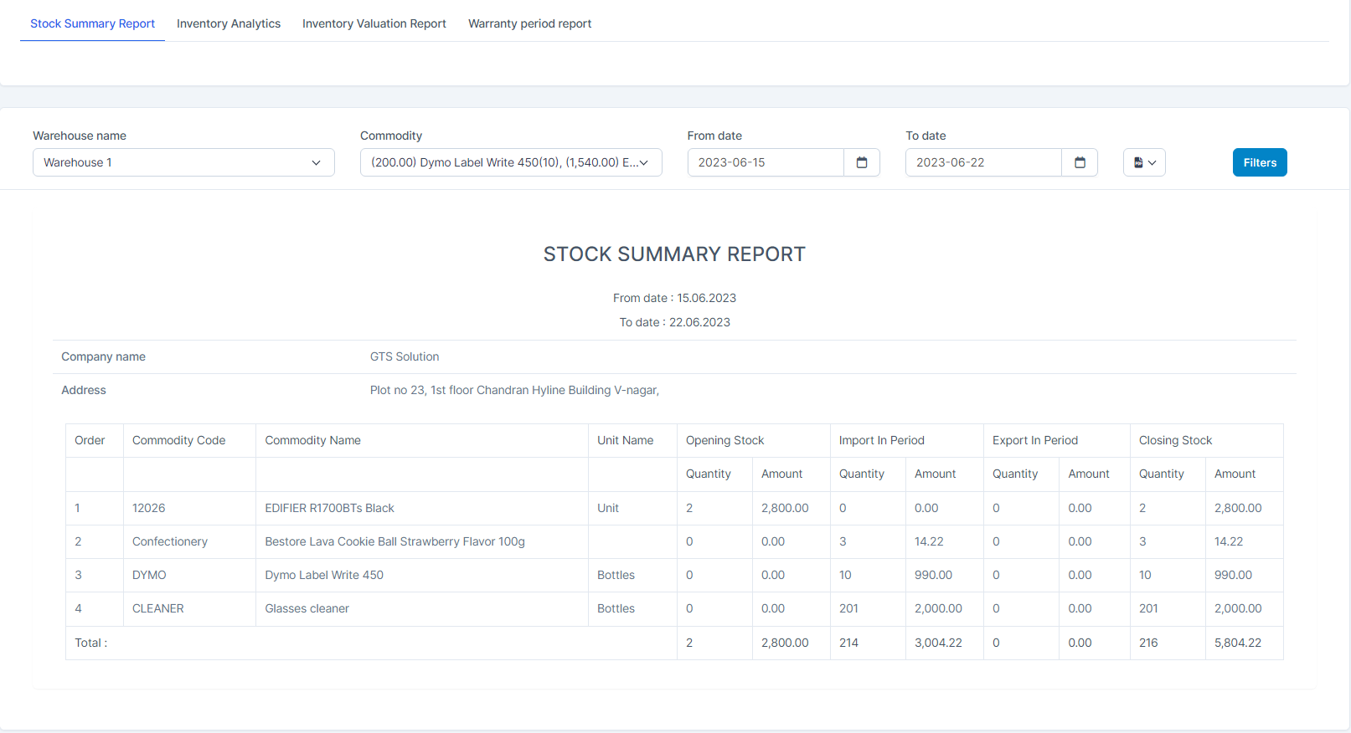Click total import amount '3,004.22'

pos(938,643)
